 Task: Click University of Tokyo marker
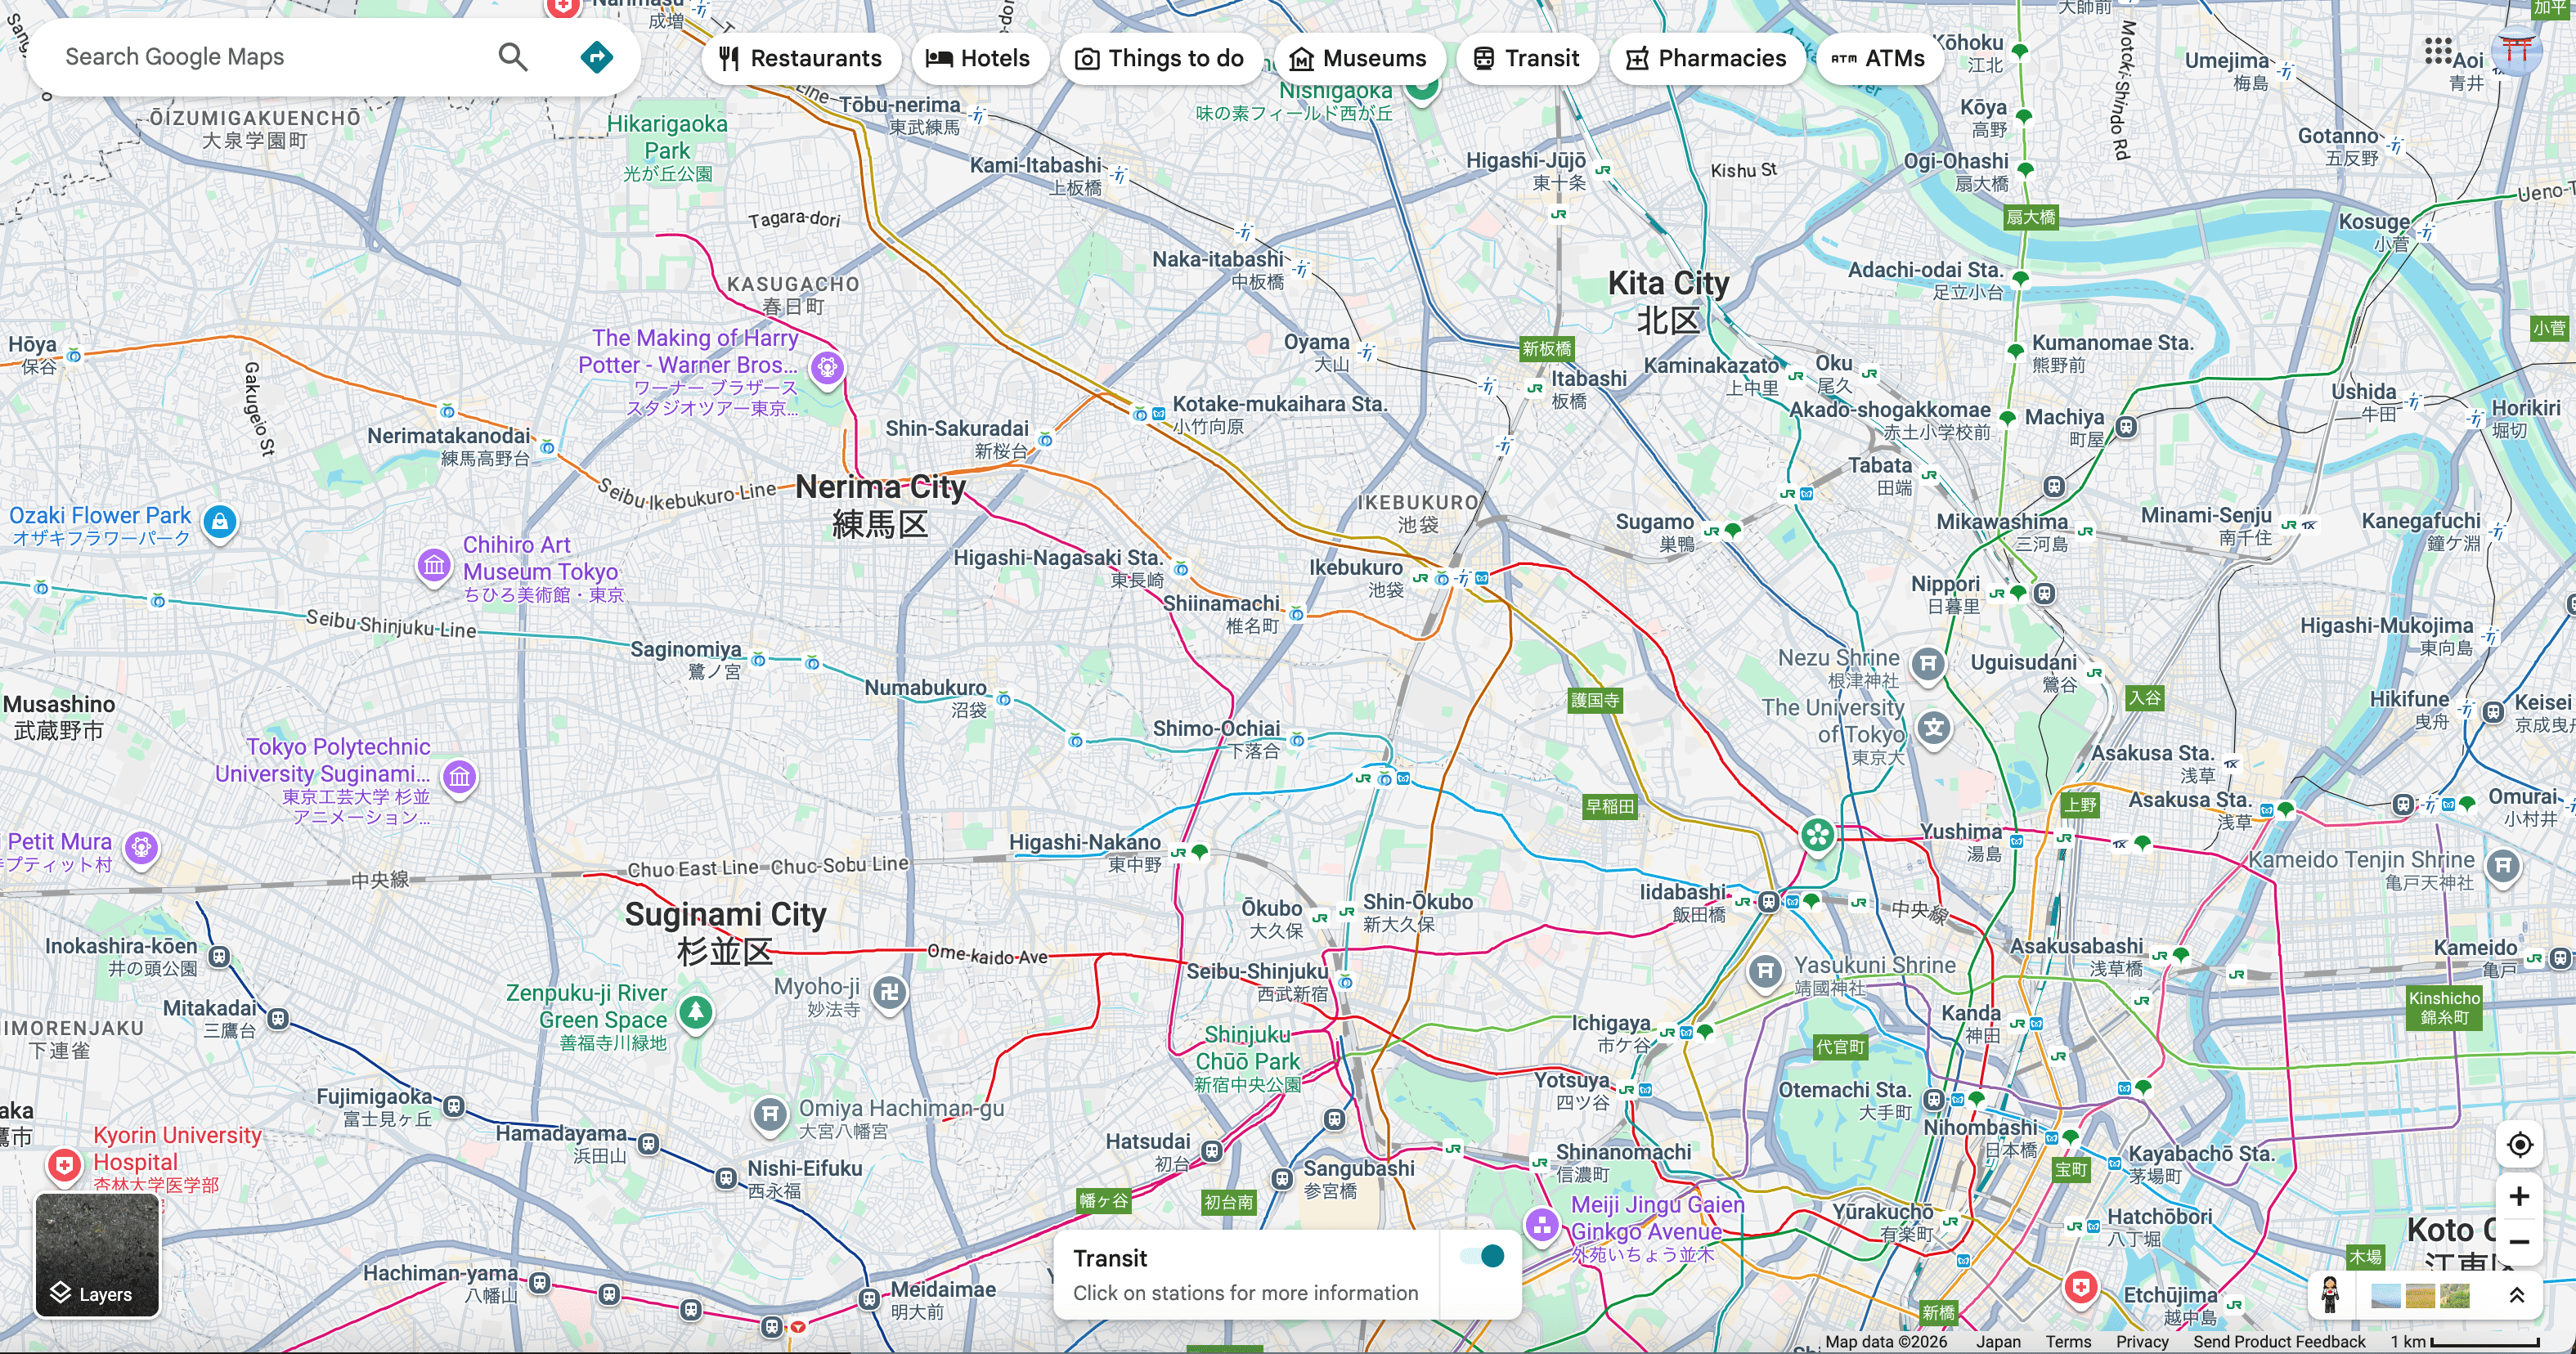tap(1934, 728)
